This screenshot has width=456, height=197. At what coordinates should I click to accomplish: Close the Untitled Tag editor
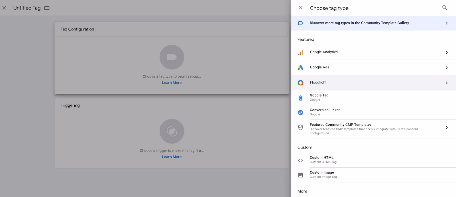[4, 8]
